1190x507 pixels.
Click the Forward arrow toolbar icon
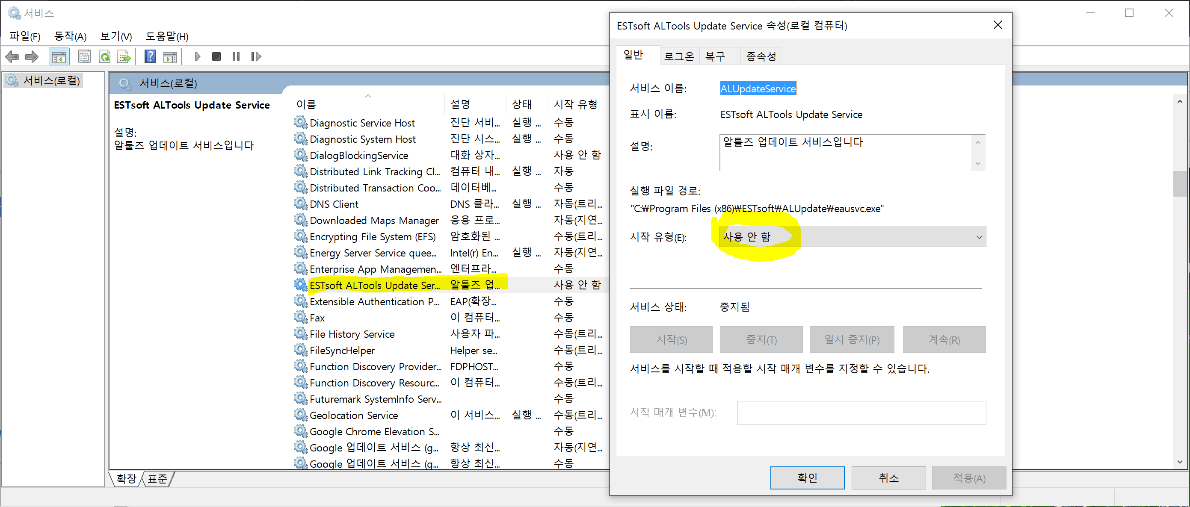coord(31,56)
